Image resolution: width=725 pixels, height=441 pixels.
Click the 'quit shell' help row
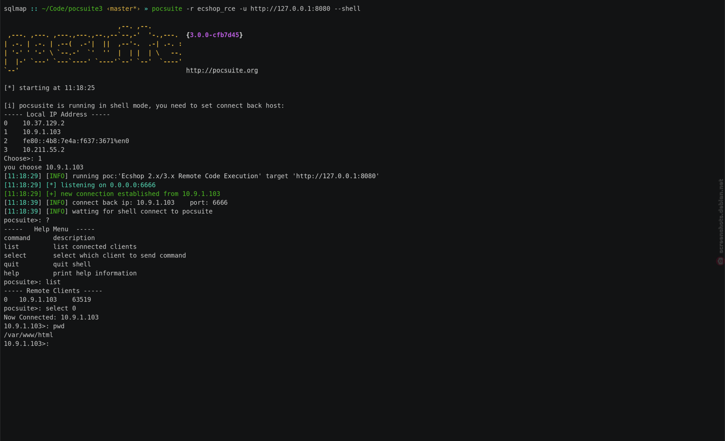47,265
